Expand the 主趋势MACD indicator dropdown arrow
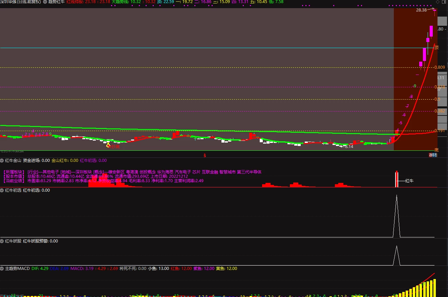 tap(2, 269)
